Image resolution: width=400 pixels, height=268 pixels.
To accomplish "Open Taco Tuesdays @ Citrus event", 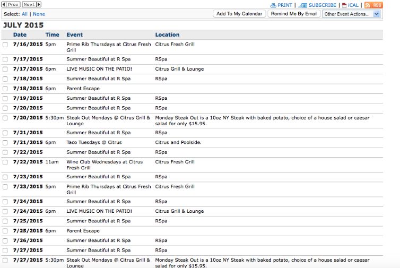I will (94, 142).
